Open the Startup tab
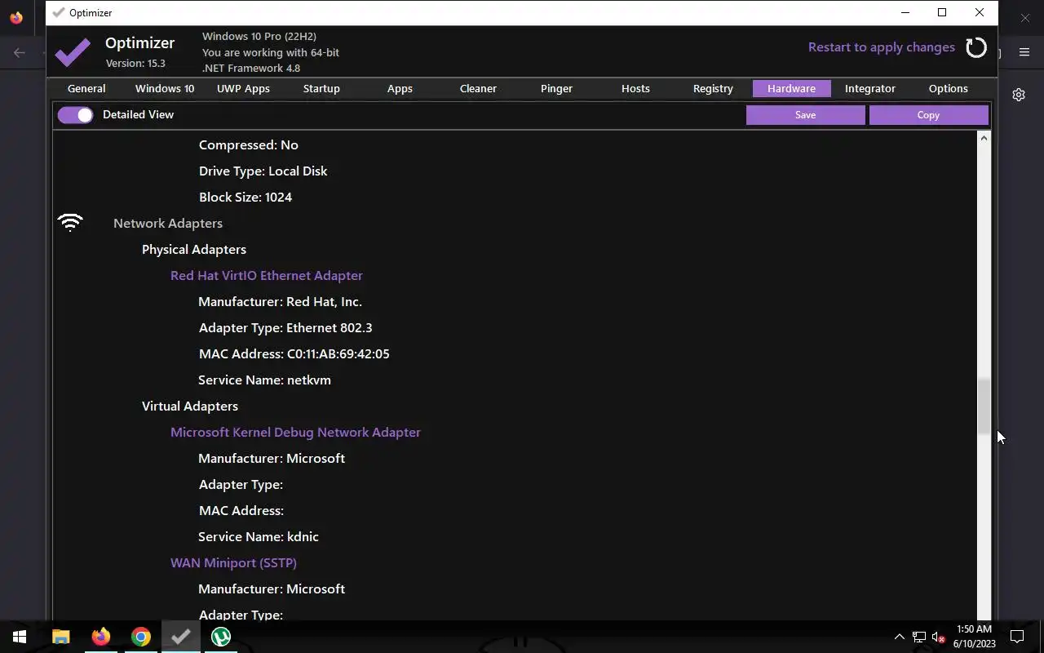This screenshot has width=1044, height=653. click(x=321, y=88)
